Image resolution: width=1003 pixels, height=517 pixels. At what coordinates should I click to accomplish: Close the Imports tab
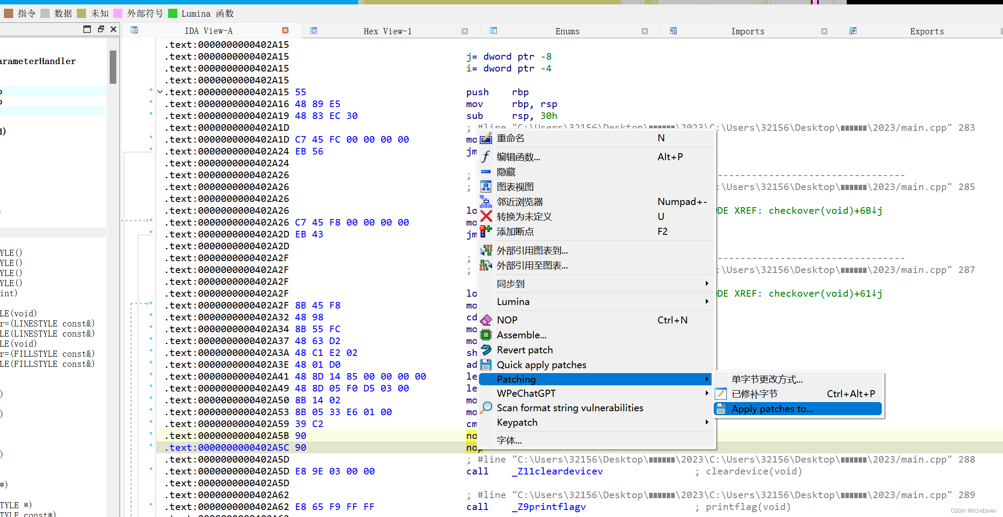824,31
